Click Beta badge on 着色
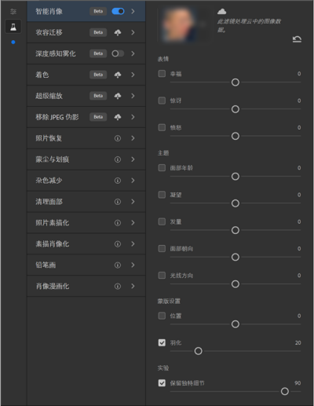Image resolution: width=314 pixels, height=406 pixels. click(x=98, y=75)
